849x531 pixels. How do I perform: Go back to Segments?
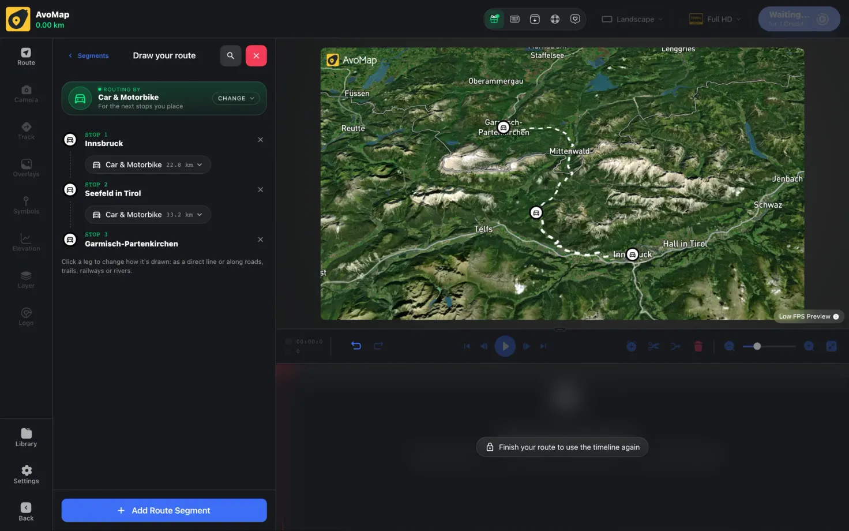89,56
